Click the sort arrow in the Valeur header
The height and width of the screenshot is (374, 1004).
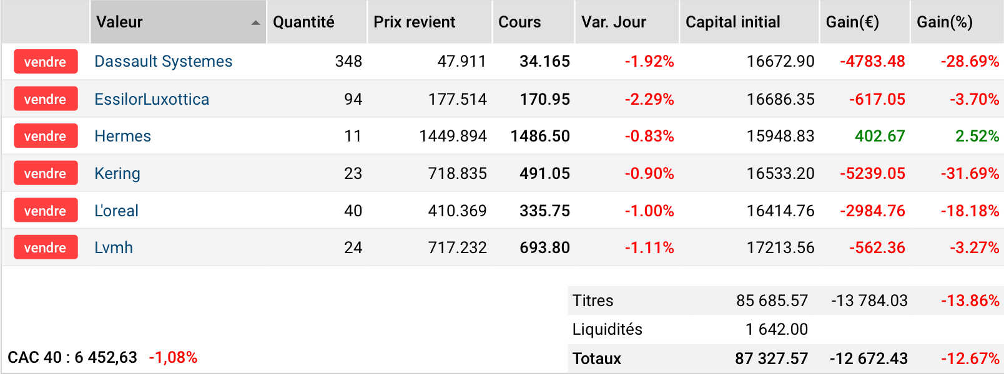tap(255, 23)
